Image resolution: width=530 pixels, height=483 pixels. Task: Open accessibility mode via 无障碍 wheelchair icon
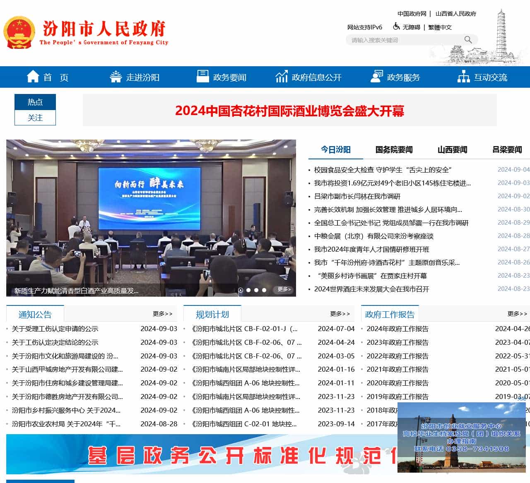click(396, 26)
